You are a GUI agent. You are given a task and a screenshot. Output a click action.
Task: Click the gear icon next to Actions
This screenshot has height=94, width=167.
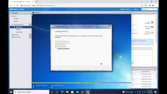(x=124, y=13)
